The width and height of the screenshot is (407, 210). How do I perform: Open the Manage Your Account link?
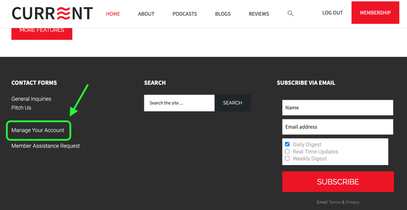(38, 130)
